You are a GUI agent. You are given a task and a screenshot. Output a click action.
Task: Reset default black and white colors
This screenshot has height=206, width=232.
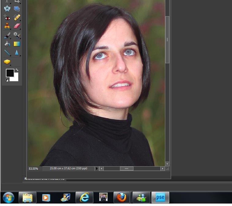[x=7, y=80]
